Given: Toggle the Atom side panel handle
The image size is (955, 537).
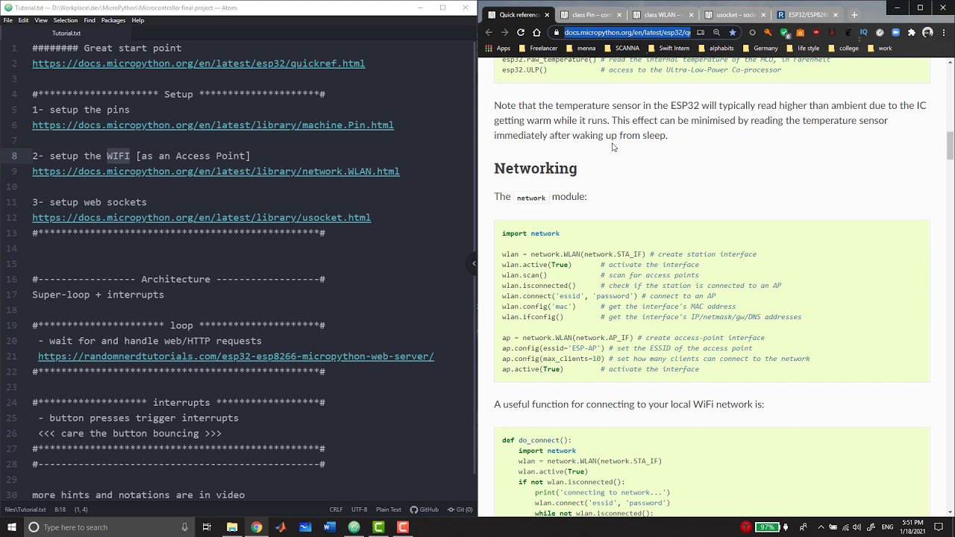Looking at the screenshot, I should 473,263.
